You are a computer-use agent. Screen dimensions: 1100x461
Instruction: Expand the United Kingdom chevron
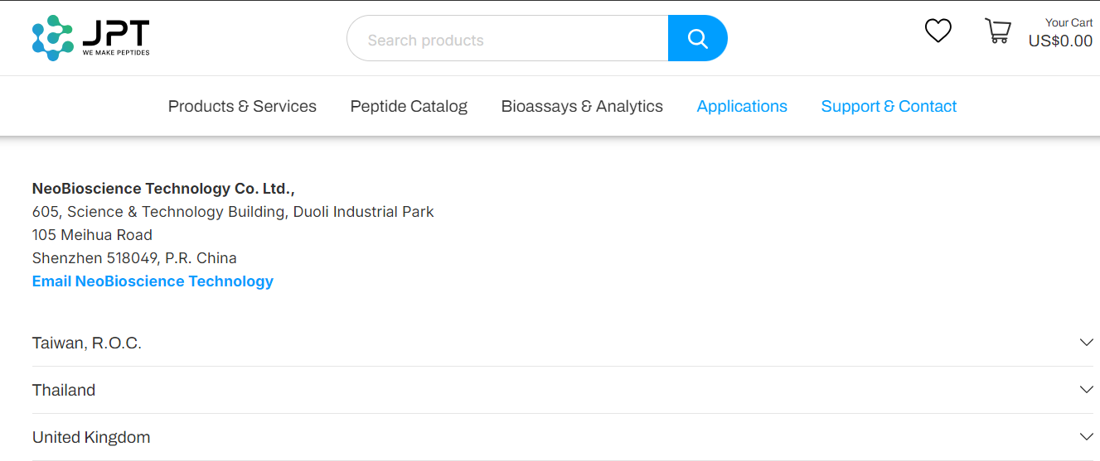click(1086, 437)
